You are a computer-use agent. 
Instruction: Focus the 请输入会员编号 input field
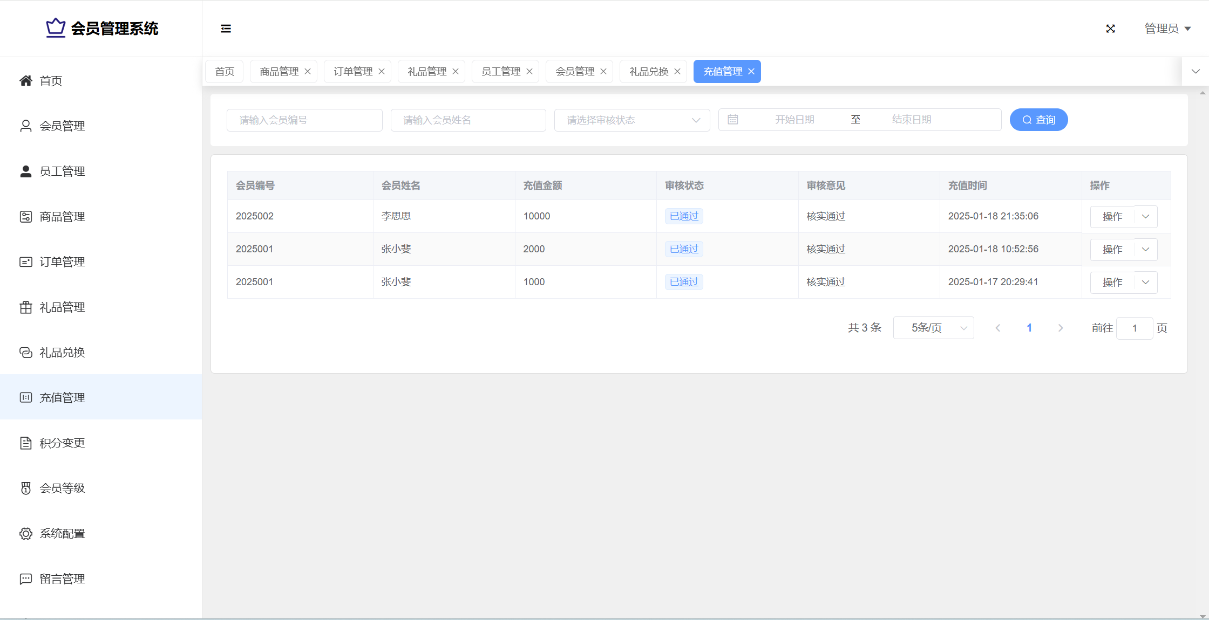[x=304, y=120]
